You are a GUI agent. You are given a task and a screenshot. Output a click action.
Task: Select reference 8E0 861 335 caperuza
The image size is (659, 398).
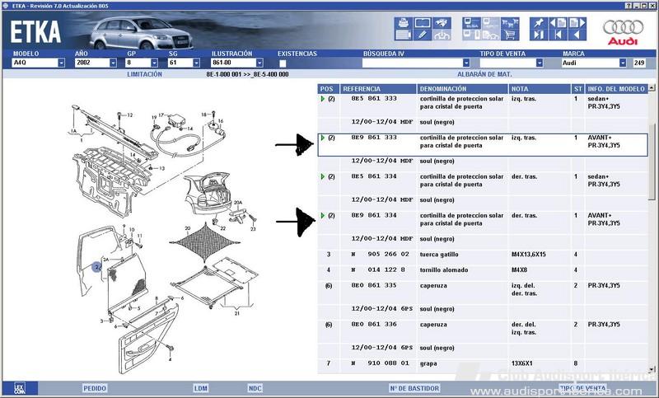click(374, 285)
